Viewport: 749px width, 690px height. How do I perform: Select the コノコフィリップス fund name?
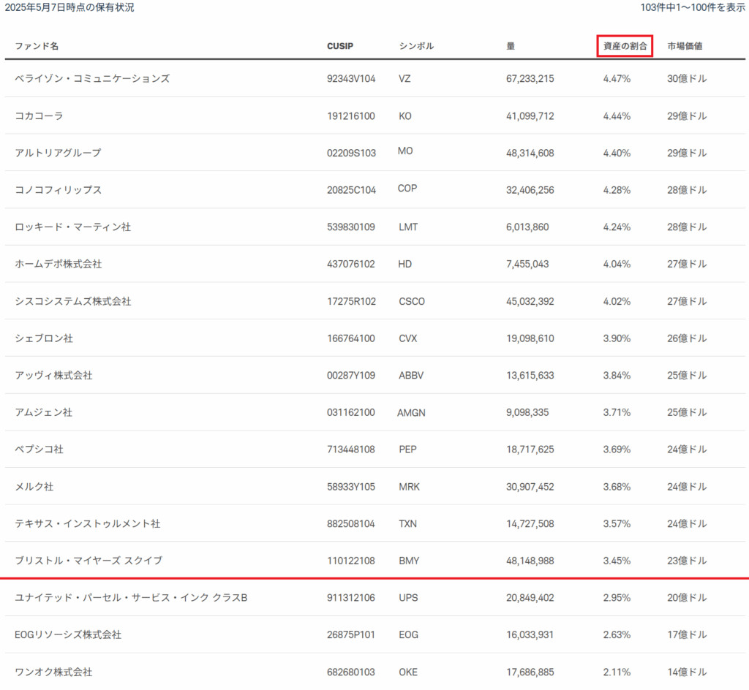59,190
